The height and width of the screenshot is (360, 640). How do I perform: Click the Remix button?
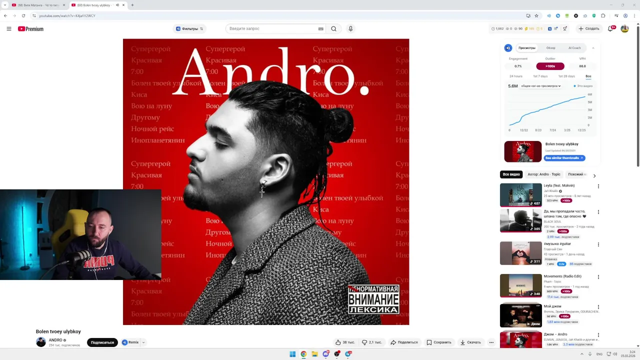click(130, 342)
